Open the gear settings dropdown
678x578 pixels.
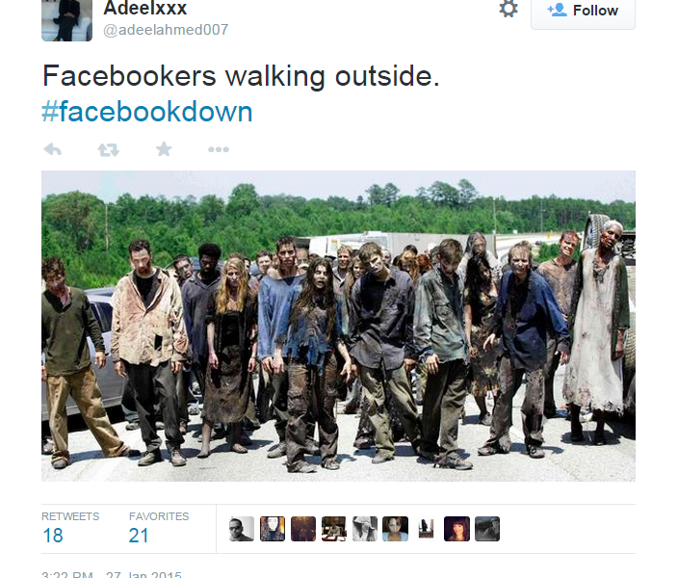tap(508, 9)
